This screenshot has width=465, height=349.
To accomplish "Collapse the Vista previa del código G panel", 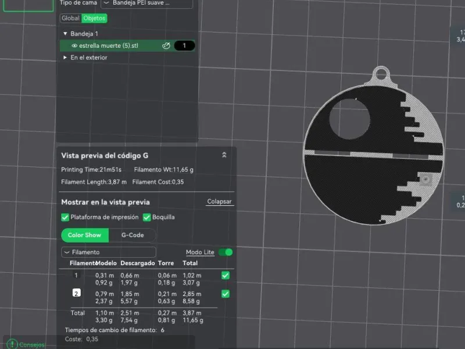I will click(224, 155).
